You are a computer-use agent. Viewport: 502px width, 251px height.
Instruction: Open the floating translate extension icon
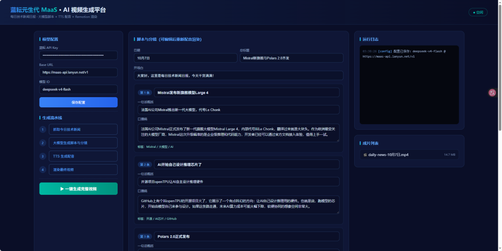(x=492, y=93)
